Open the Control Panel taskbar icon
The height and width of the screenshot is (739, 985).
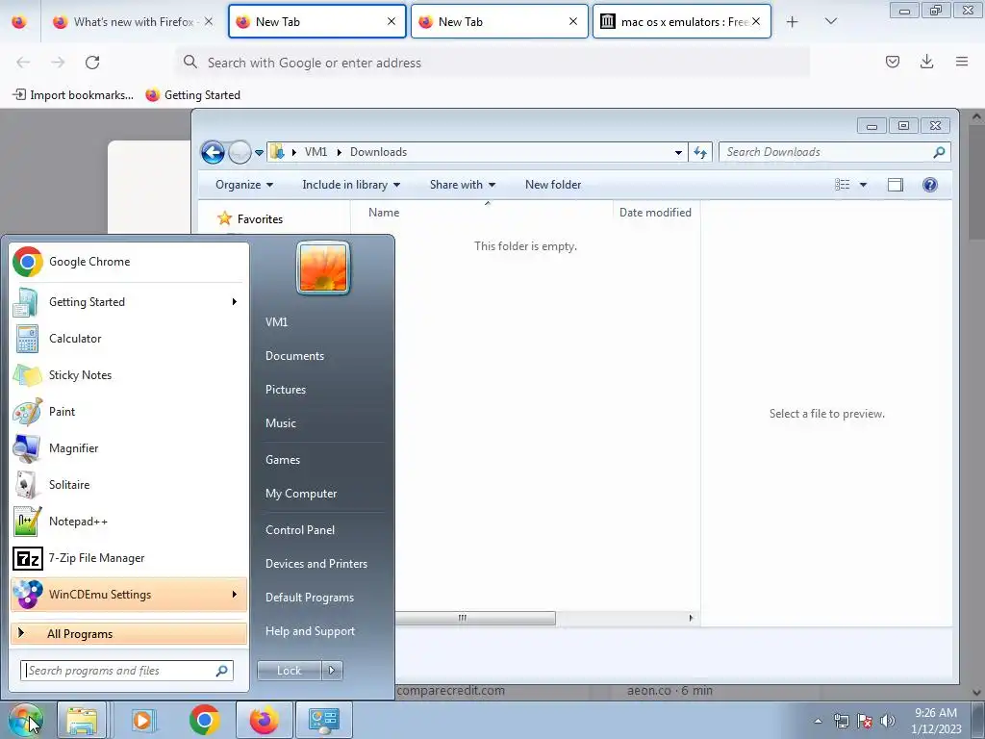pyautogui.click(x=324, y=720)
